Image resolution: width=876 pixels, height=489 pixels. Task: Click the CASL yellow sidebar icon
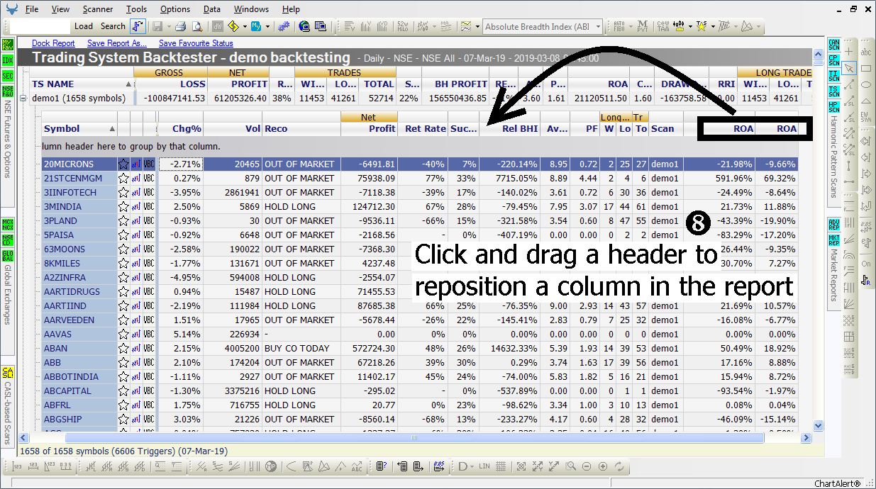pos(8,372)
